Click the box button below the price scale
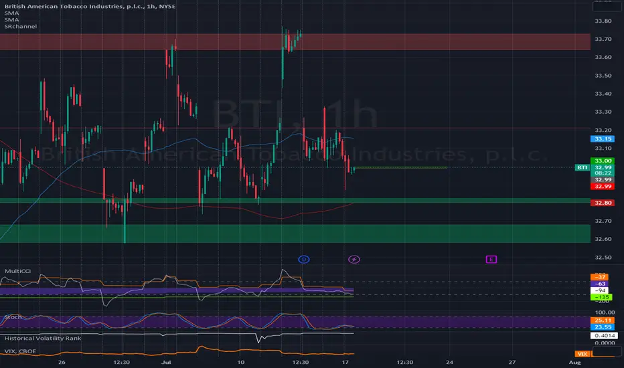 (607, 351)
